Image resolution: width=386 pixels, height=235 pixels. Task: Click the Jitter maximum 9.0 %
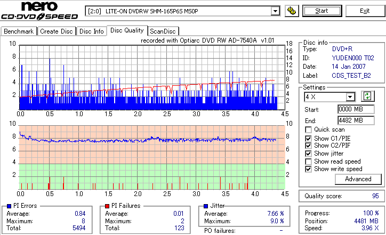277,221
